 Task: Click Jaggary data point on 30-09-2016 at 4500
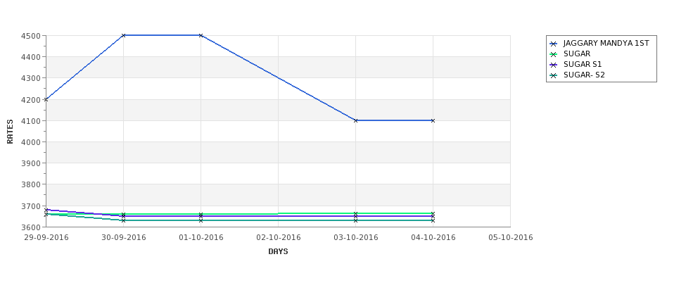(123, 35)
